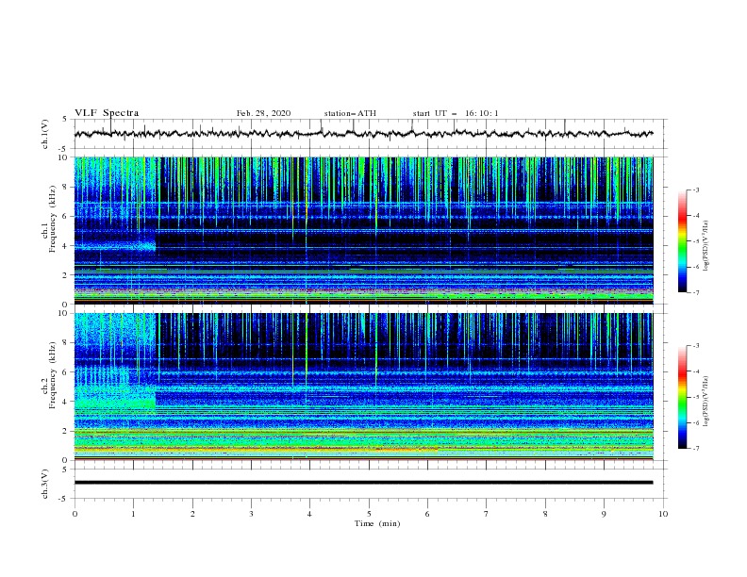Click ch.1 "Frequency (kHz)" axis label
The height and width of the screenshot is (577, 747).
click(53, 220)
